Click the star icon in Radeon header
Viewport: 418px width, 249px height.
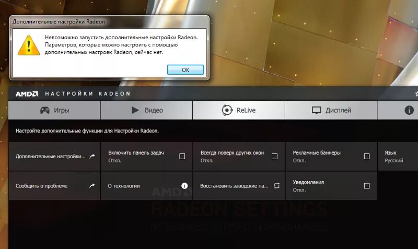(x=416, y=94)
